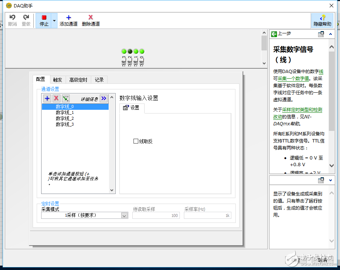Switch to the 配置 tab
This screenshot has width=340, height=270.
pos(41,79)
